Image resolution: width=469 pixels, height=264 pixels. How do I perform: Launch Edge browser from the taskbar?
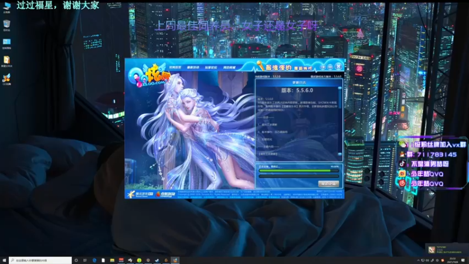[x=94, y=260]
